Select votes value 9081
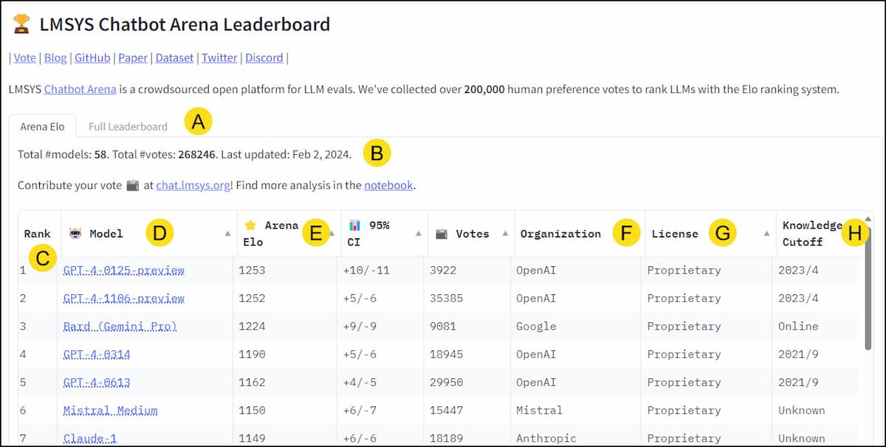 [443, 326]
